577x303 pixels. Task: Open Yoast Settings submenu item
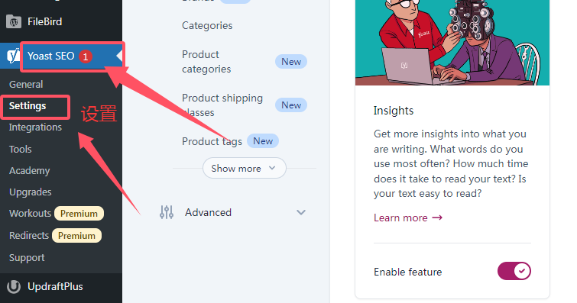(28, 106)
